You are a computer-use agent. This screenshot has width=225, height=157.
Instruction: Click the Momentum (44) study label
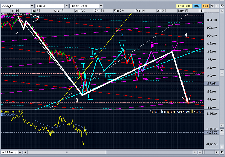12,112
